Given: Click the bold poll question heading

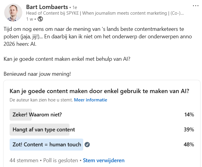Looking at the screenshot, I should click(x=99, y=91).
